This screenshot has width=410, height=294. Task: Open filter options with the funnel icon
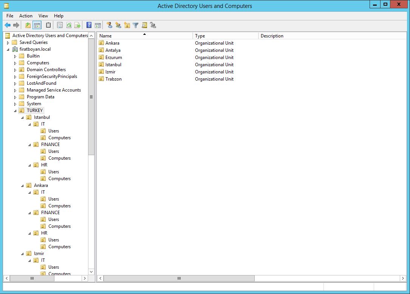[x=135, y=25]
